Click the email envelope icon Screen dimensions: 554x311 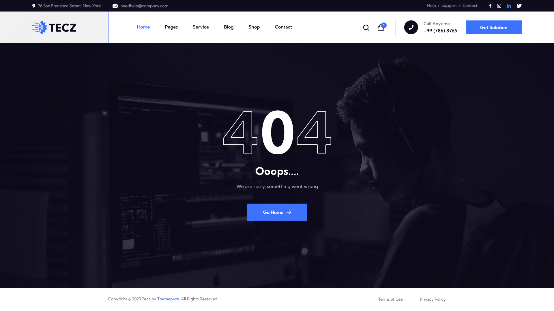coord(115,5)
